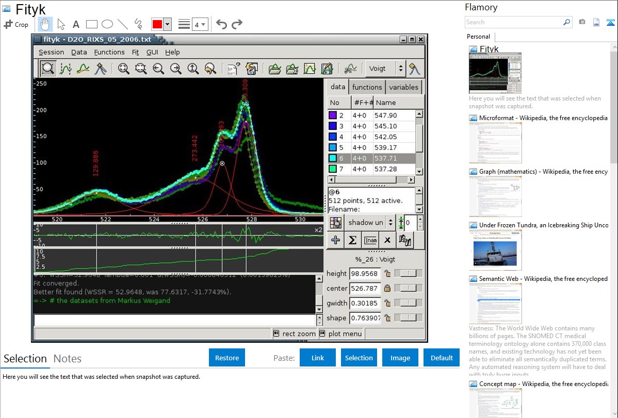This screenshot has width=618, height=418.
Task: Click the zoom to fit all icon
Action: 123,69
